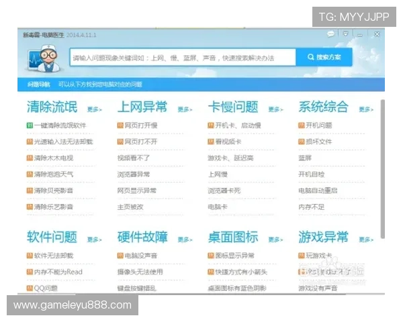
Task: Expand 更多 next to 软件问题
Action: pos(94,240)
